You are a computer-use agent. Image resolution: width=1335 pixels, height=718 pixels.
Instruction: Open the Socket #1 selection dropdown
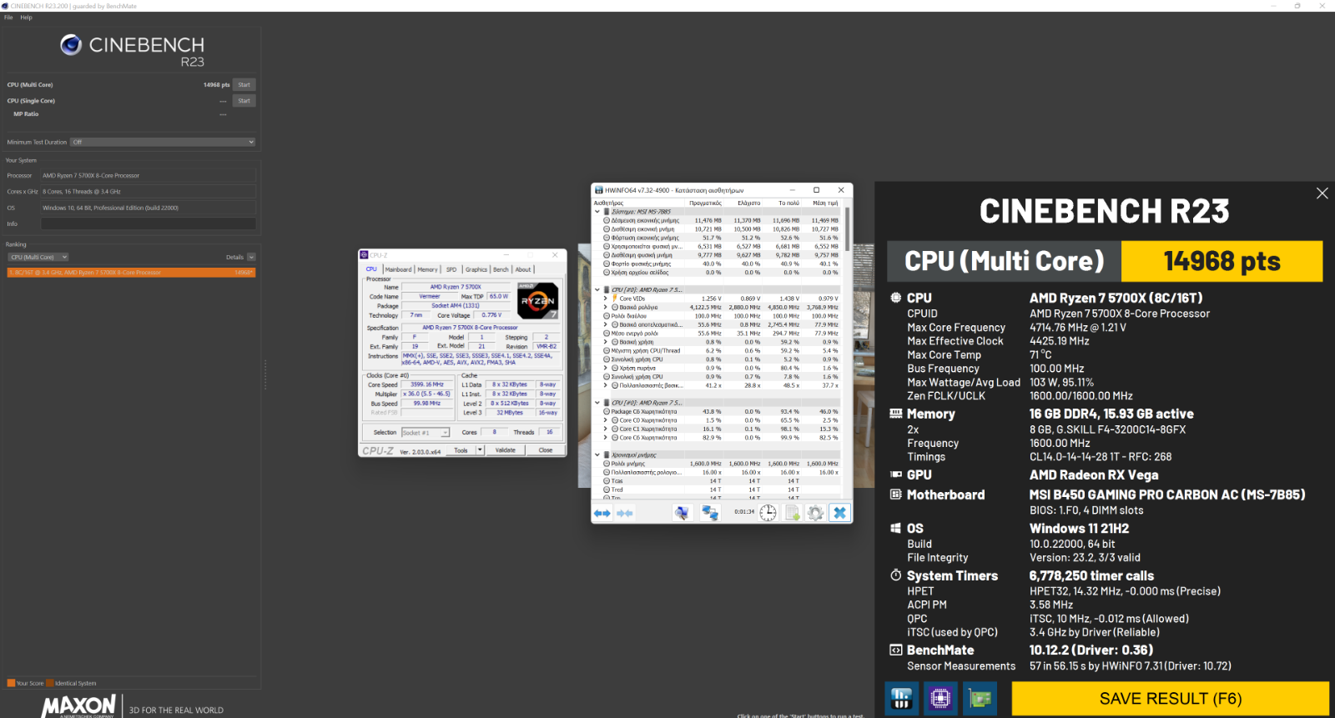click(426, 433)
